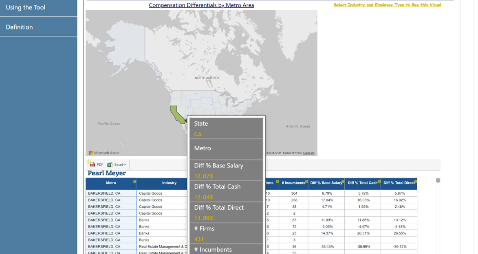Export the report using the PDF icon
The image size is (478, 254).
pyautogui.click(x=93, y=165)
